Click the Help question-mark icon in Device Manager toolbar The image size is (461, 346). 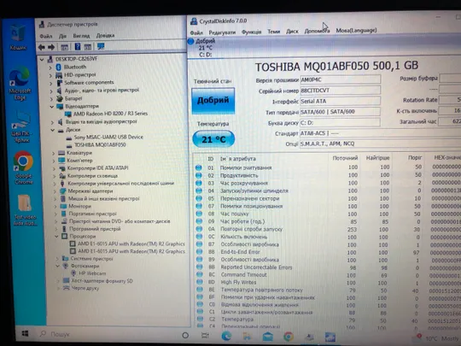tap(78, 46)
